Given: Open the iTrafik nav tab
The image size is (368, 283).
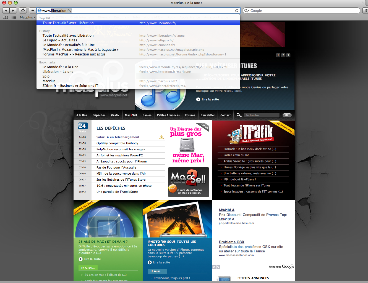Looking at the screenshot, I should click(x=115, y=115).
